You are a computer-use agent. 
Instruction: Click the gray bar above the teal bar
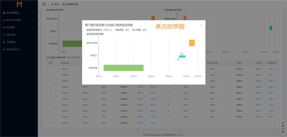pyautogui.click(x=182, y=54)
